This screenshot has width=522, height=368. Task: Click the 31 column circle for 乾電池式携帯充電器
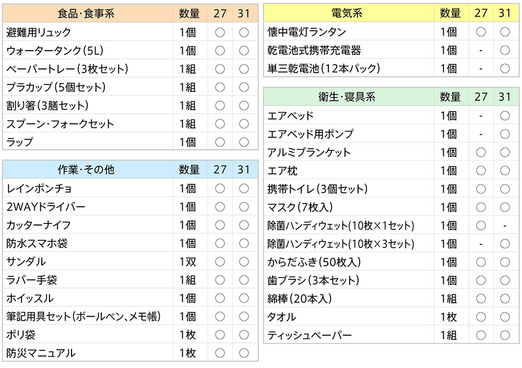pyautogui.click(x=505, y=50)
